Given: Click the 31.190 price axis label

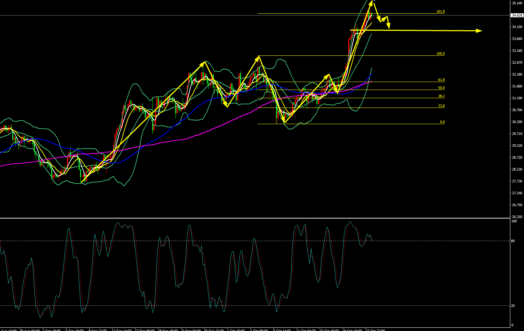Looking at the screenshot, I should click(516, 98).
